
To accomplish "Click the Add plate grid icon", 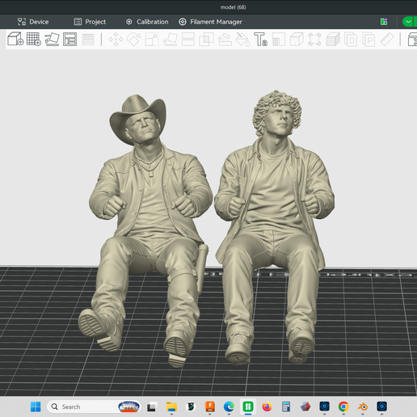I will click(x=34, y=39).
